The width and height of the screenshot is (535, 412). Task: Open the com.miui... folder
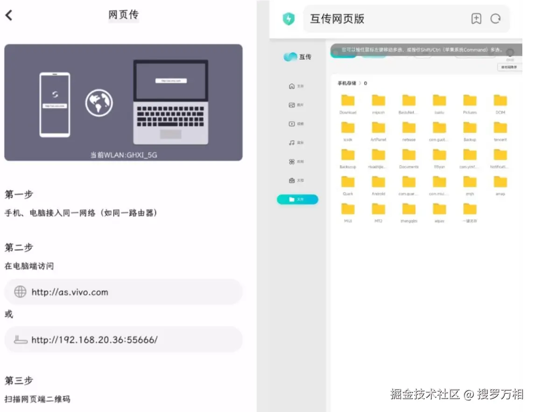coord(439,186)
